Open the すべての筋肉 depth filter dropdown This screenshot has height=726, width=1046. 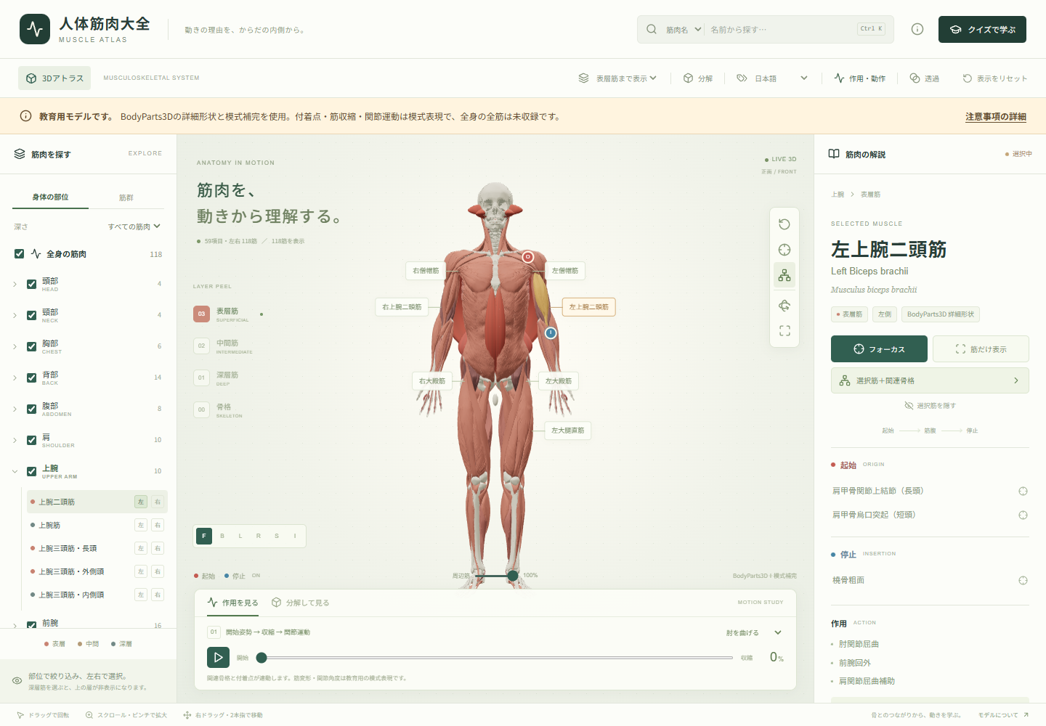[134, 227]
